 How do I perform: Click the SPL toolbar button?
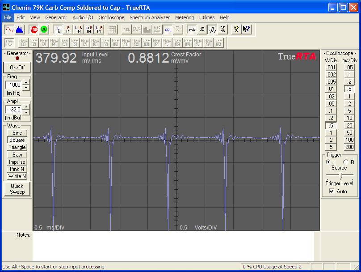168,30
